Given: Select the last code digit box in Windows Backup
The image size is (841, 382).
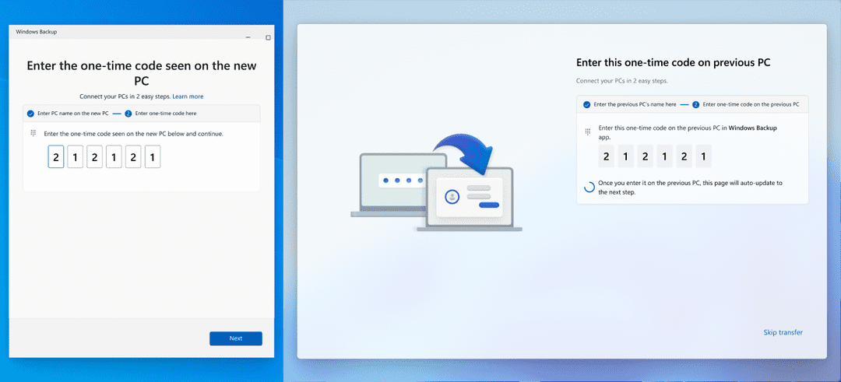Looking at the screenshot, I should click(153, 157).
